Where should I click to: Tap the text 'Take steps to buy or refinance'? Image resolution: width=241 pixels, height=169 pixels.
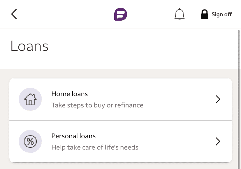click(x=97, y=105)
